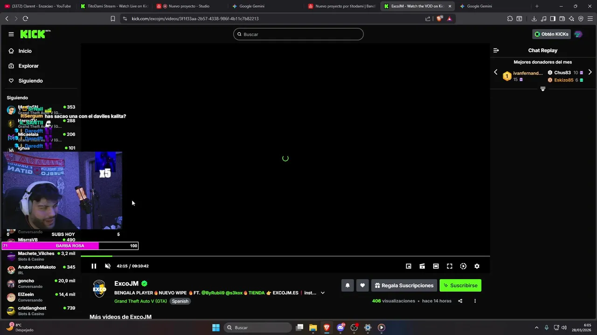The height and width of the screenshot is (335, 597).
Task: Click the Obtén KICKs button
Action: coord(551,34)
